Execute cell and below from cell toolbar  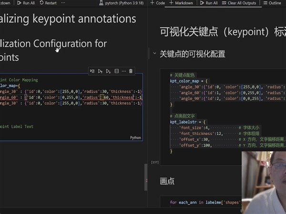(x=108, y=71)
